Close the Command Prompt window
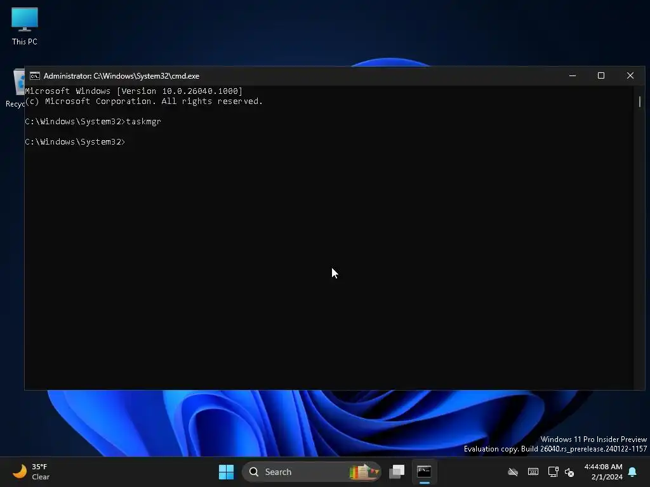Viewport: 650px width, 487px height. pos(630,76)
